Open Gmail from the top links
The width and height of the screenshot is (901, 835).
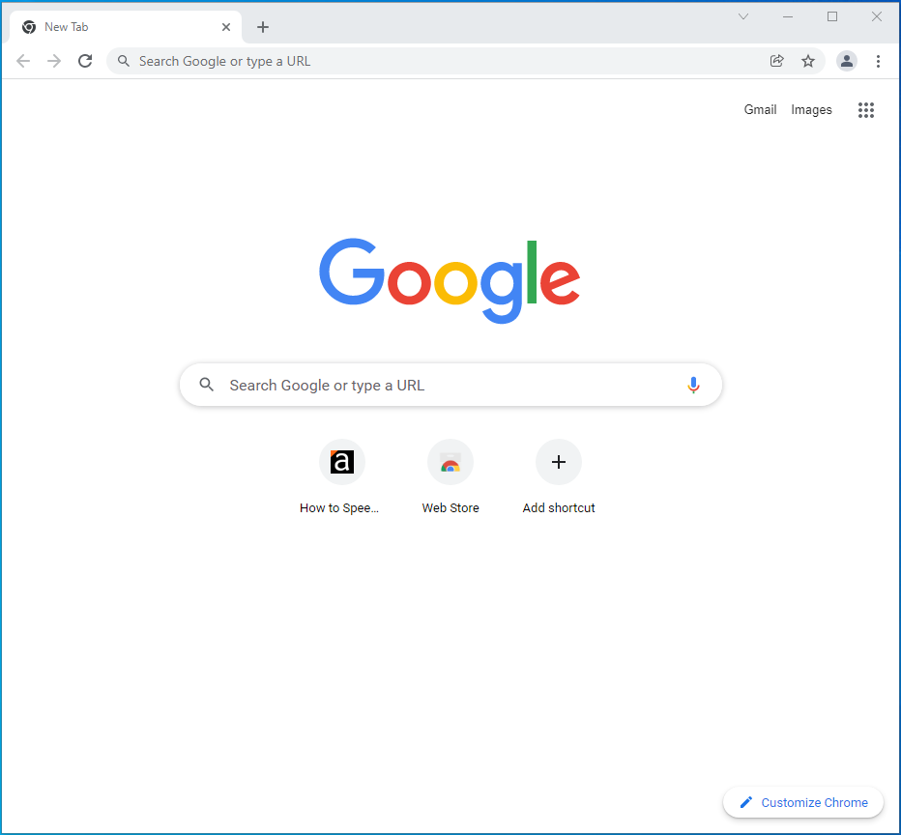(760, 109)
